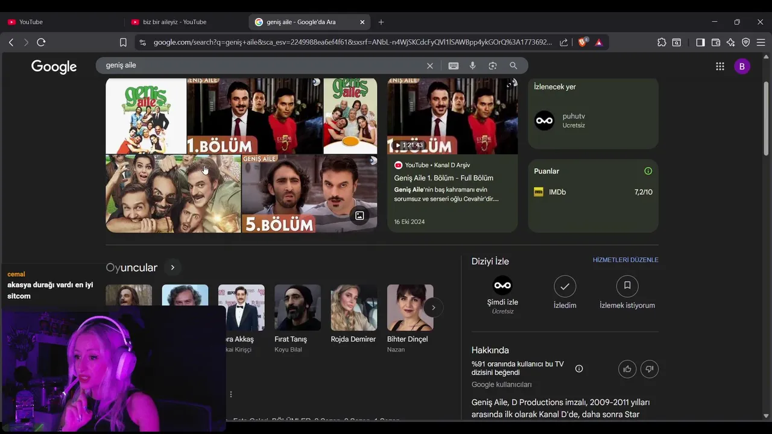Select cast member Bihter Dinçel
Screen dimensions: 772x434
[x=410, y=319]
